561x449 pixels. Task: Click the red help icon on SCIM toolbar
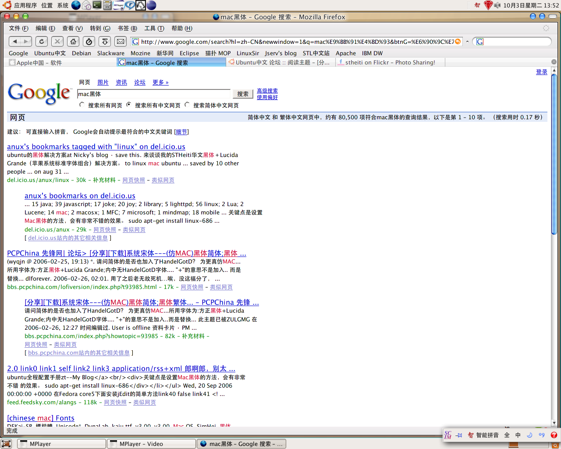(x=554, y=435)
